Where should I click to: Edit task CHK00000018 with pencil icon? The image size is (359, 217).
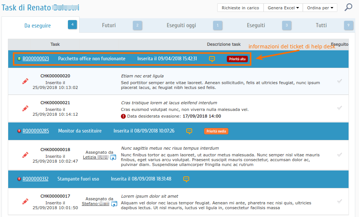point(25,155)
